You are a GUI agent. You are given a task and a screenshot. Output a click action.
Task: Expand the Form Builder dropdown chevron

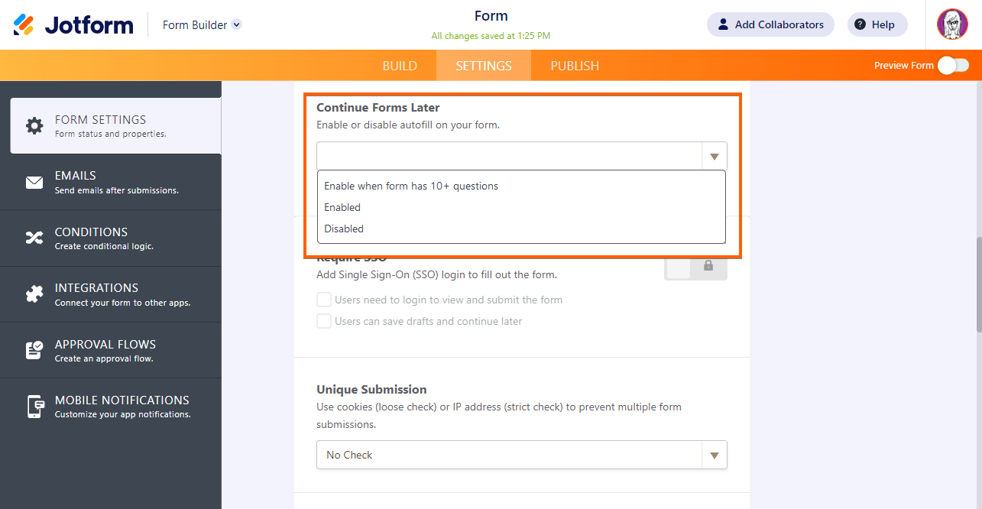point(237,24)
